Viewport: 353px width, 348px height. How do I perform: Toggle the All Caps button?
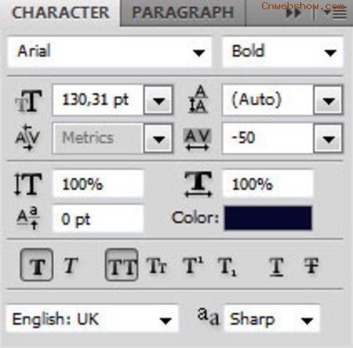[121, 265]
